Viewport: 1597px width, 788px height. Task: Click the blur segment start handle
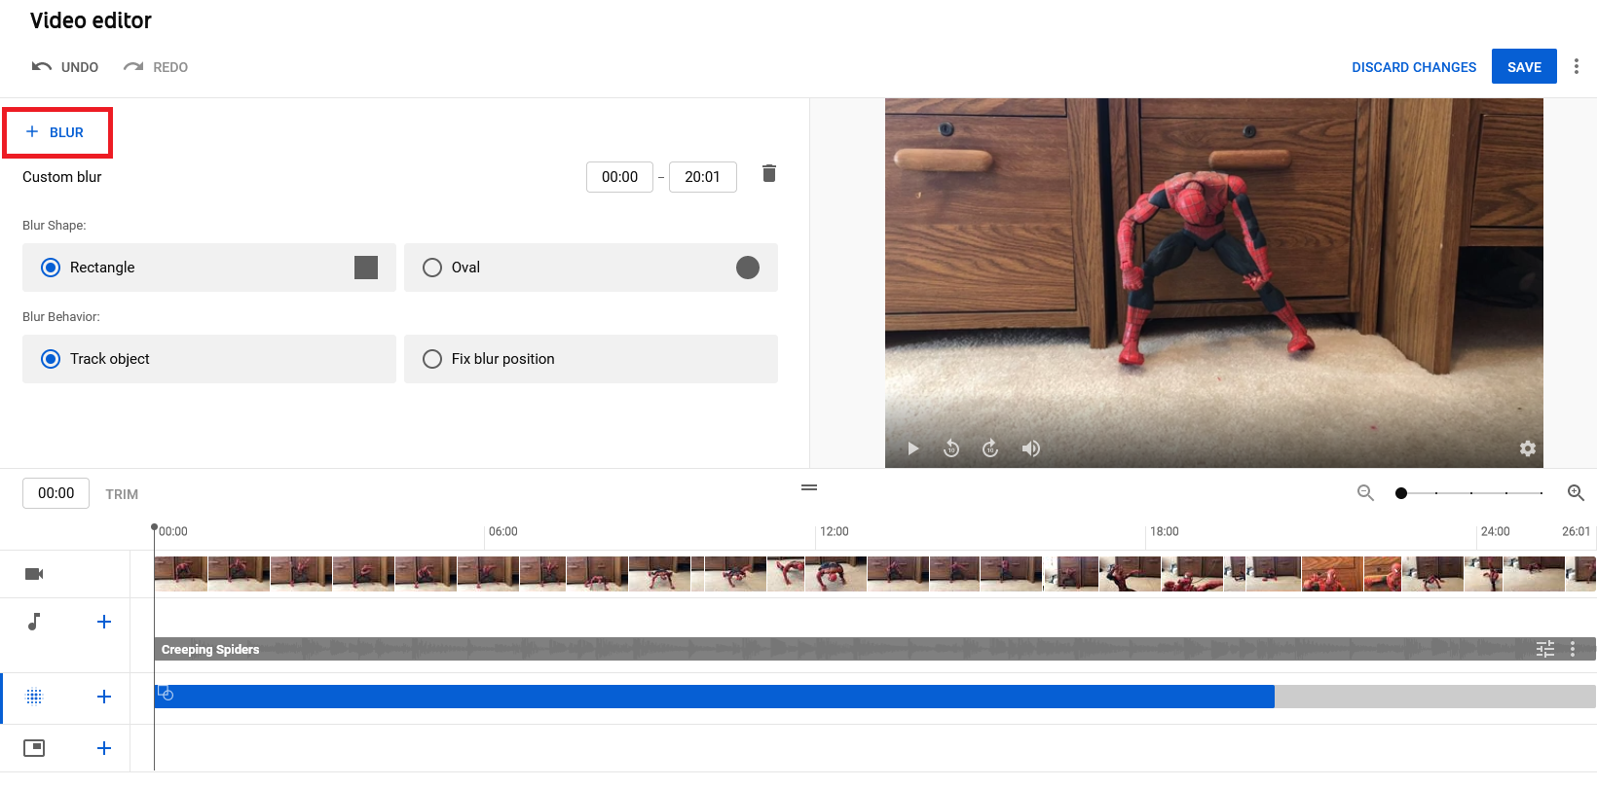click(166, 693)
